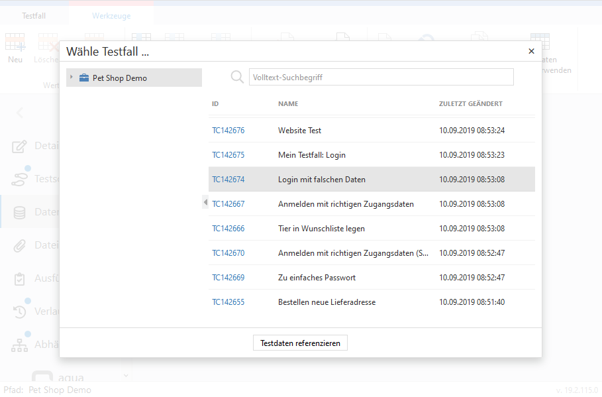Viewport: 602px width, 397px height.
Task: Collapse the project tree panel arrow
Action: pos(205,203)
